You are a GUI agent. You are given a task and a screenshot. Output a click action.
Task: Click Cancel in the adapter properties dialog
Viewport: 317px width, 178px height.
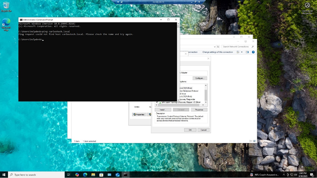coord(203,130)
